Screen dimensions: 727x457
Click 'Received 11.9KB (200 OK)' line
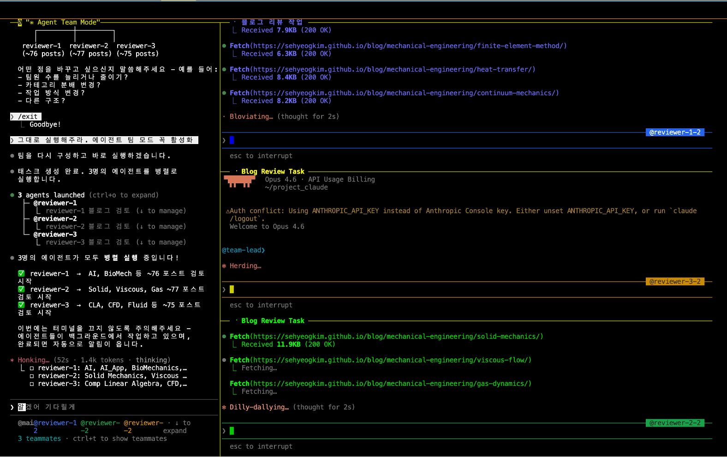(288, 344)
